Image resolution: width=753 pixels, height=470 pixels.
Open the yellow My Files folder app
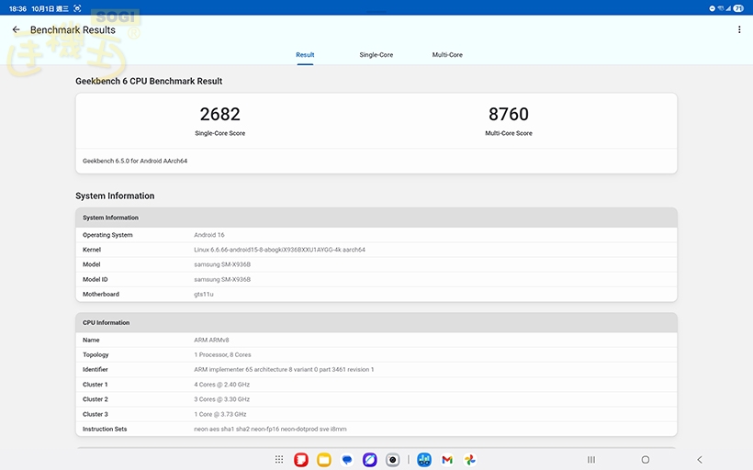(x=324, y=460)
